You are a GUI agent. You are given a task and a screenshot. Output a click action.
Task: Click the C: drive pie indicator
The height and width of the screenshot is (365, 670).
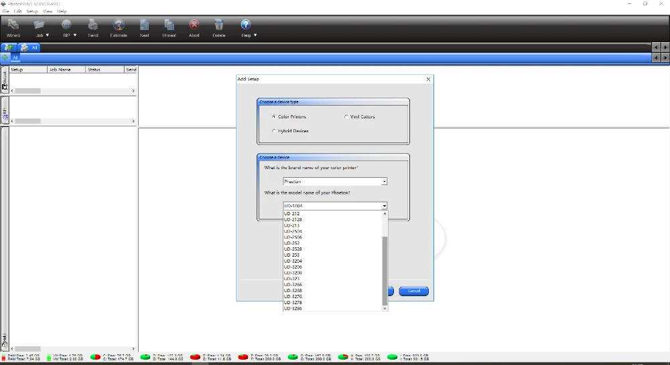(x=95, y=357)
